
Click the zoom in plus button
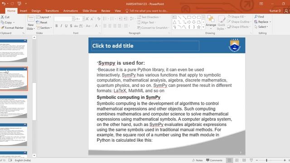tap(285, 160)
